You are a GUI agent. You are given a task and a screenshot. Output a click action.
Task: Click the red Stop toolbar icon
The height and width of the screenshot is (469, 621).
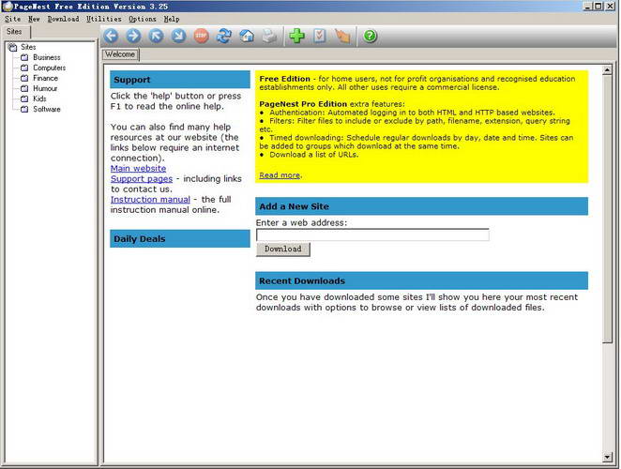(201, 36)
